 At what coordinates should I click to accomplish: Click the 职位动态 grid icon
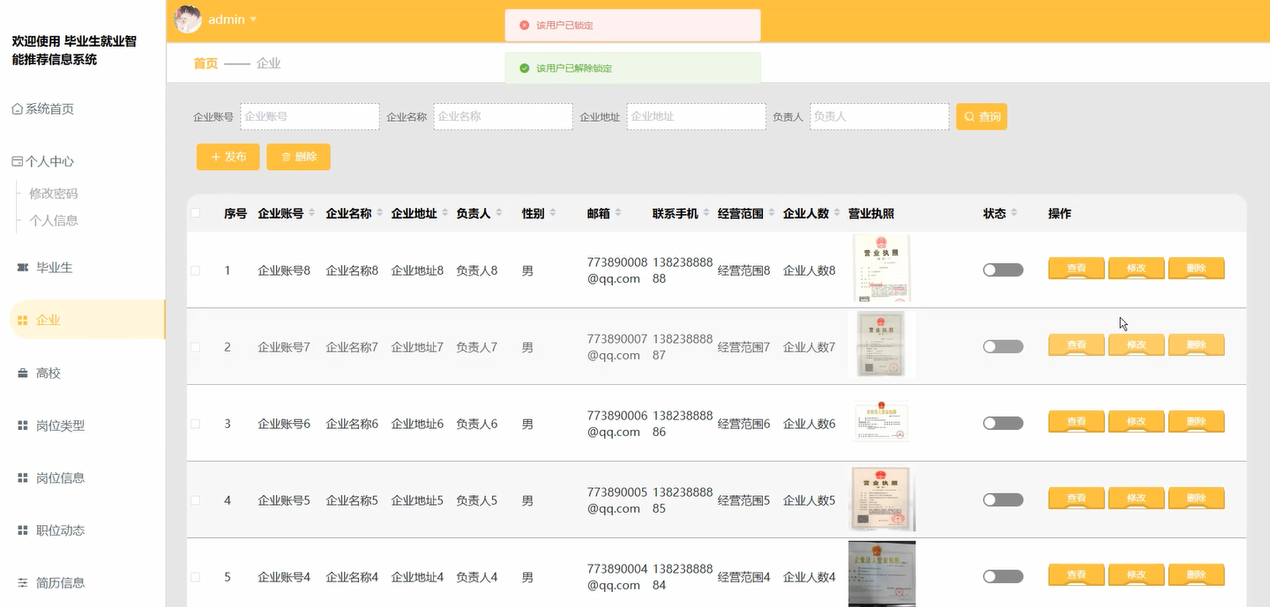point(23,530)
